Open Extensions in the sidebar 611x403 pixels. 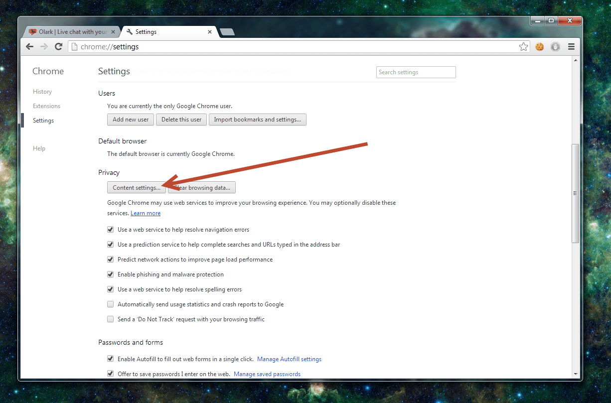pyautogui.click(x=46, y=106)
